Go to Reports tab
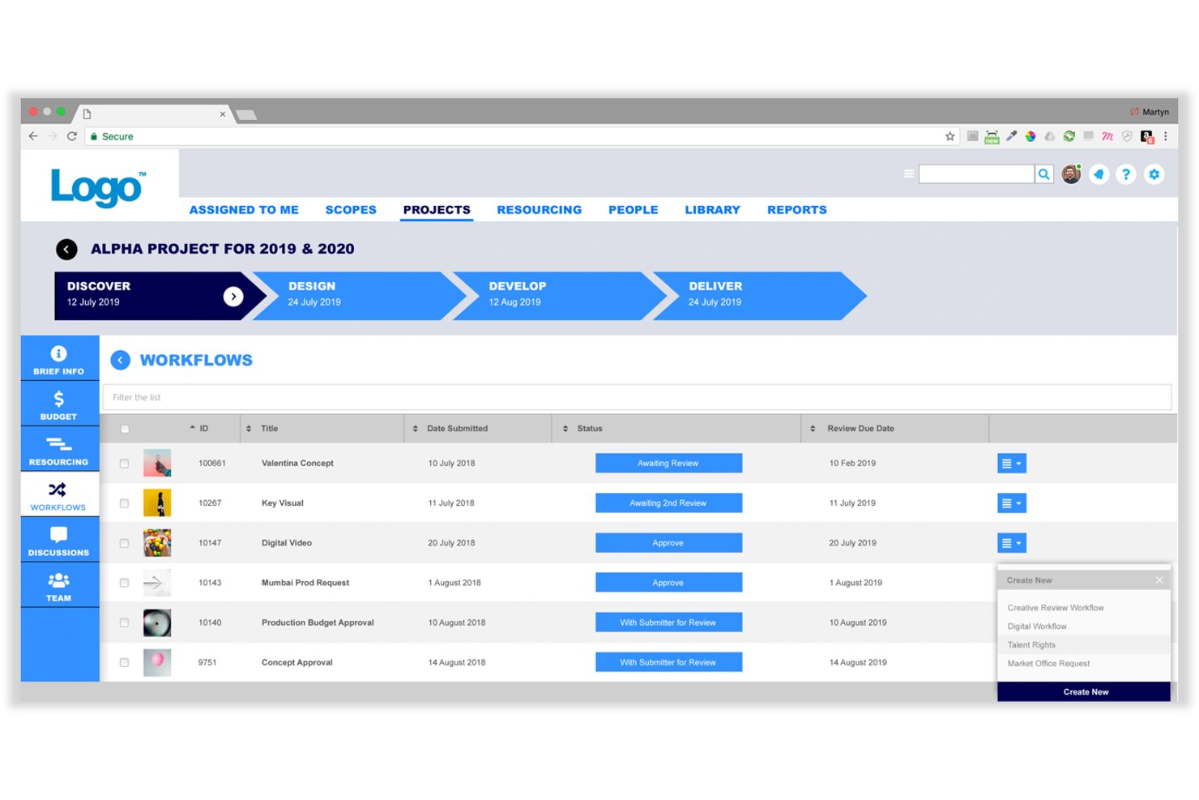Image resolution: width=1199 pixels, height=800 pixels. [797, 210]
